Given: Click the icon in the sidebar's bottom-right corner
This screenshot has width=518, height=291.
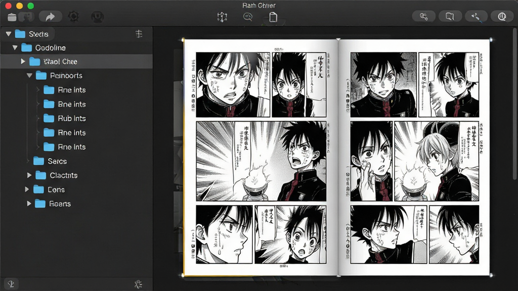Looking at the screenshot, I should [x=139, y=284].
